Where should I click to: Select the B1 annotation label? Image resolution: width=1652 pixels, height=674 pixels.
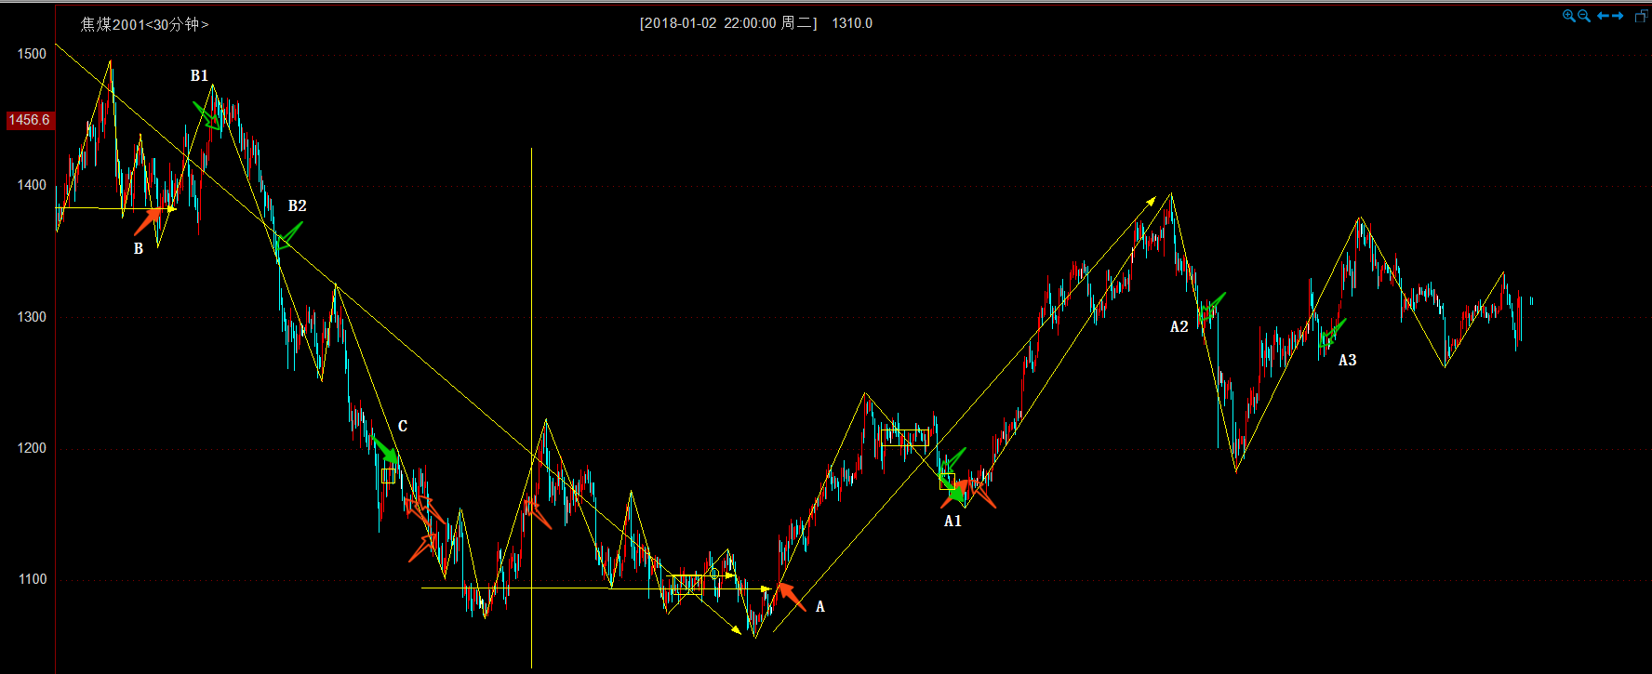point(199,76)
